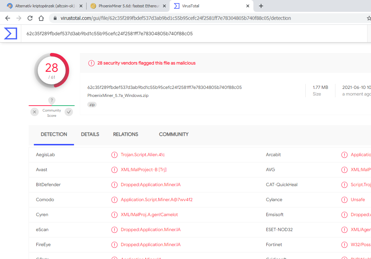Image resolution: width=371 pixels, height=259 pixels.
Task: Click the alert icon in Cyren row
Action: point(114,215)
